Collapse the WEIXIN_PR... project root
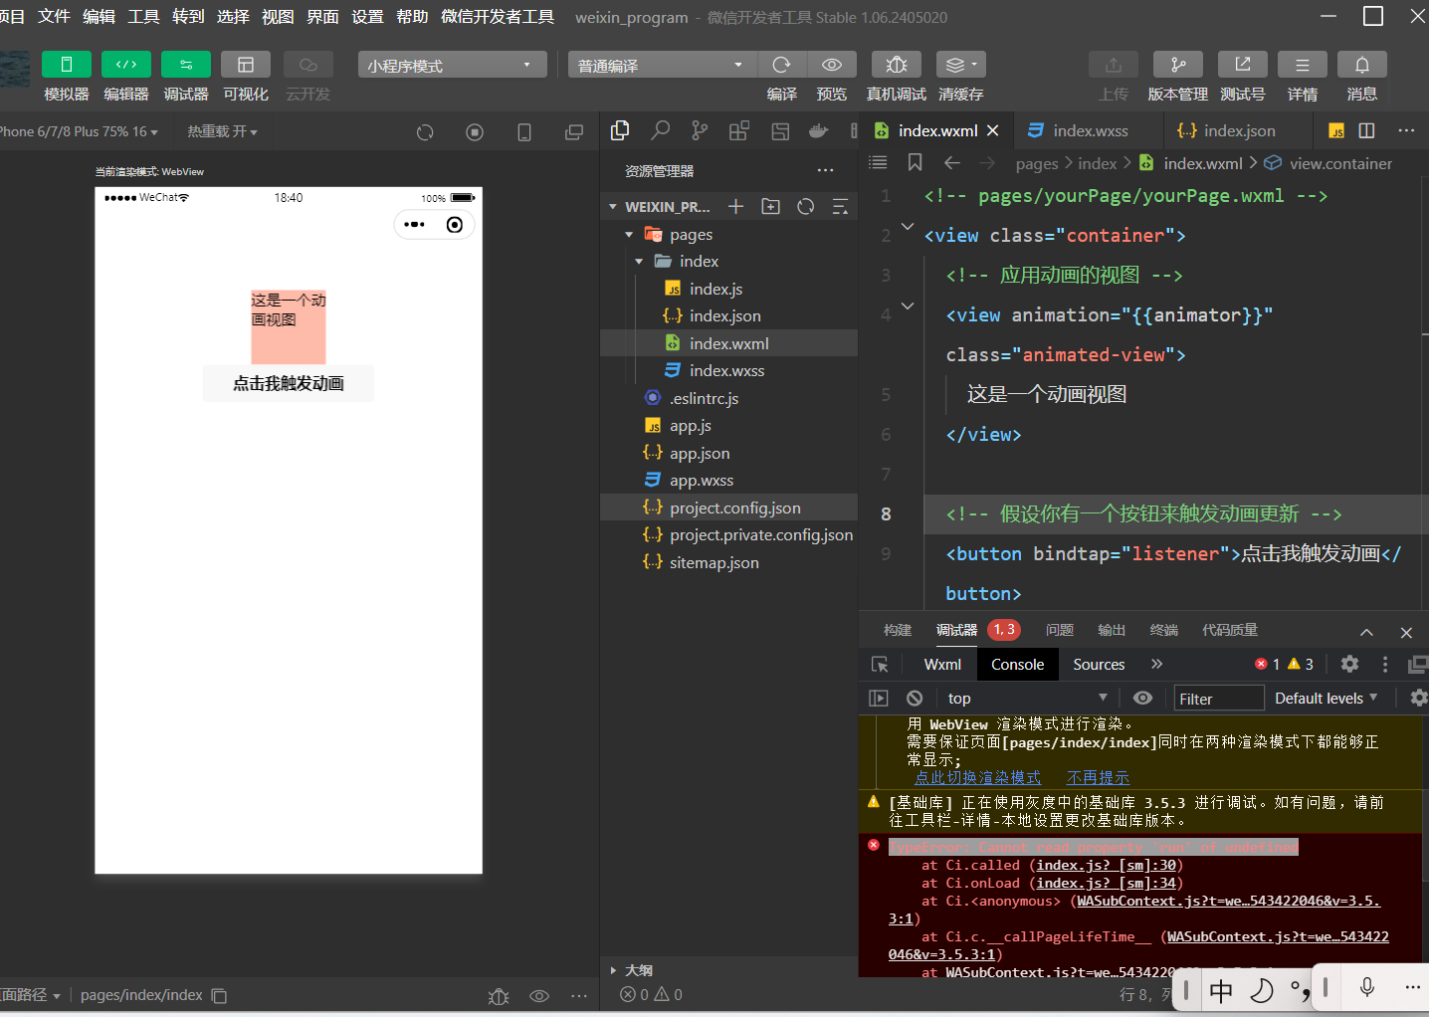This screenshot has width=1429, height=1017. (660, 207)
